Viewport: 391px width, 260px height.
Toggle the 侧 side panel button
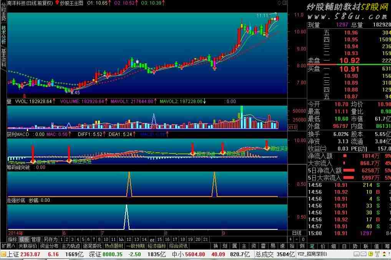(x=302, y=246)
